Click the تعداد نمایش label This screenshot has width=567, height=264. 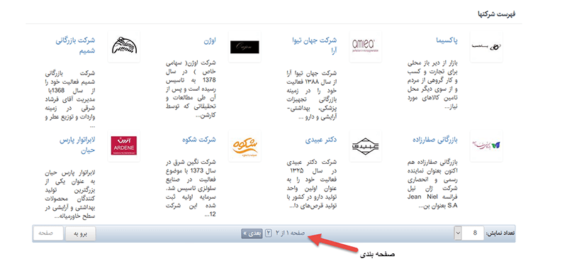pyautogui.click(x=501, y=233)
